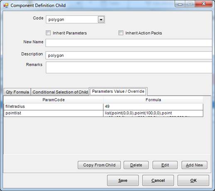Select the filletradius parameter row
Viewport: 215px width, 191px height.
(x=103, y=106)
